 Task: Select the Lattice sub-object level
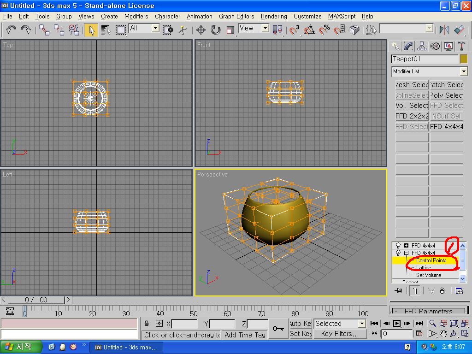pyautogui.click(x=424, y=268)
